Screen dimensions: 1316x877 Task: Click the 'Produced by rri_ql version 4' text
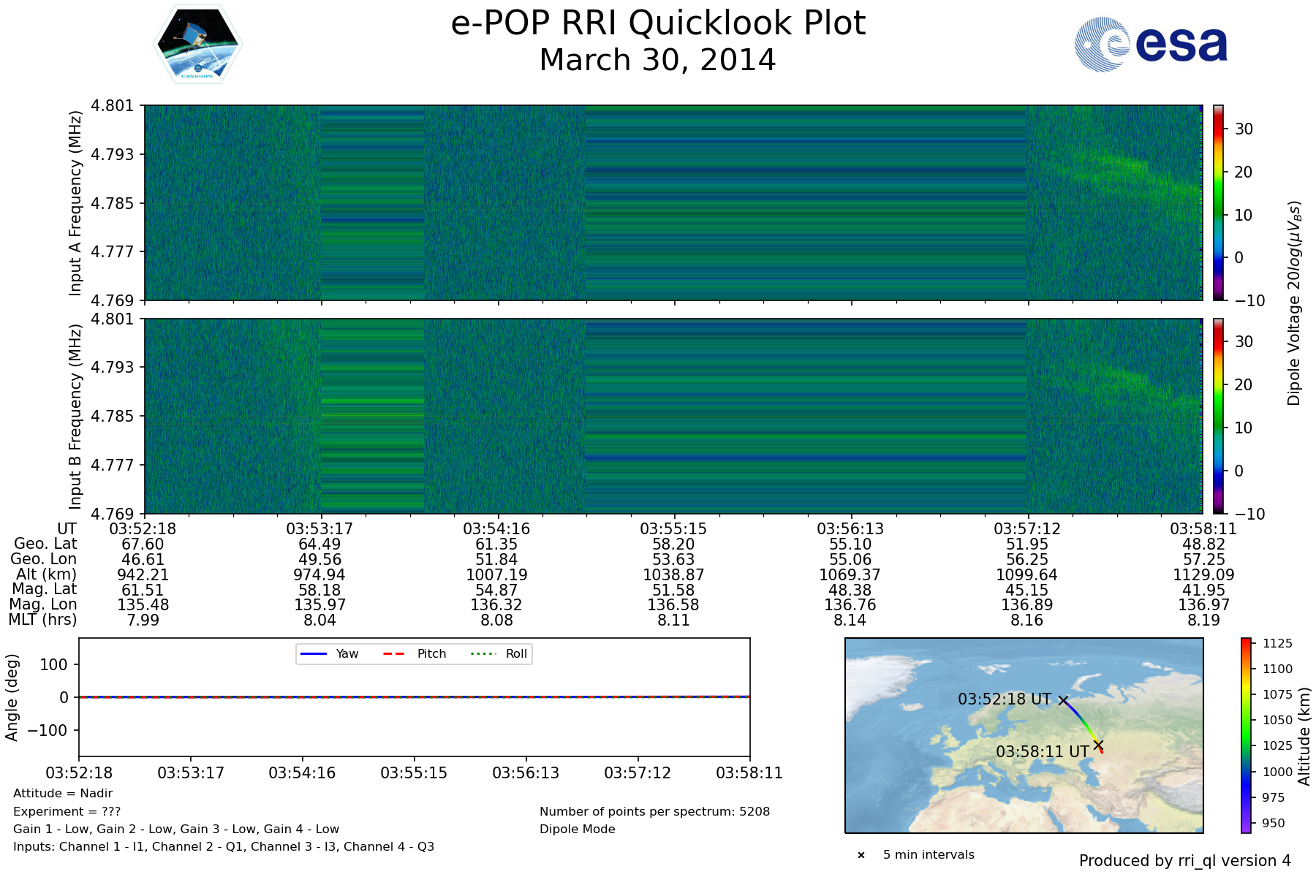pyautogui.click(x=1184, y=861)
